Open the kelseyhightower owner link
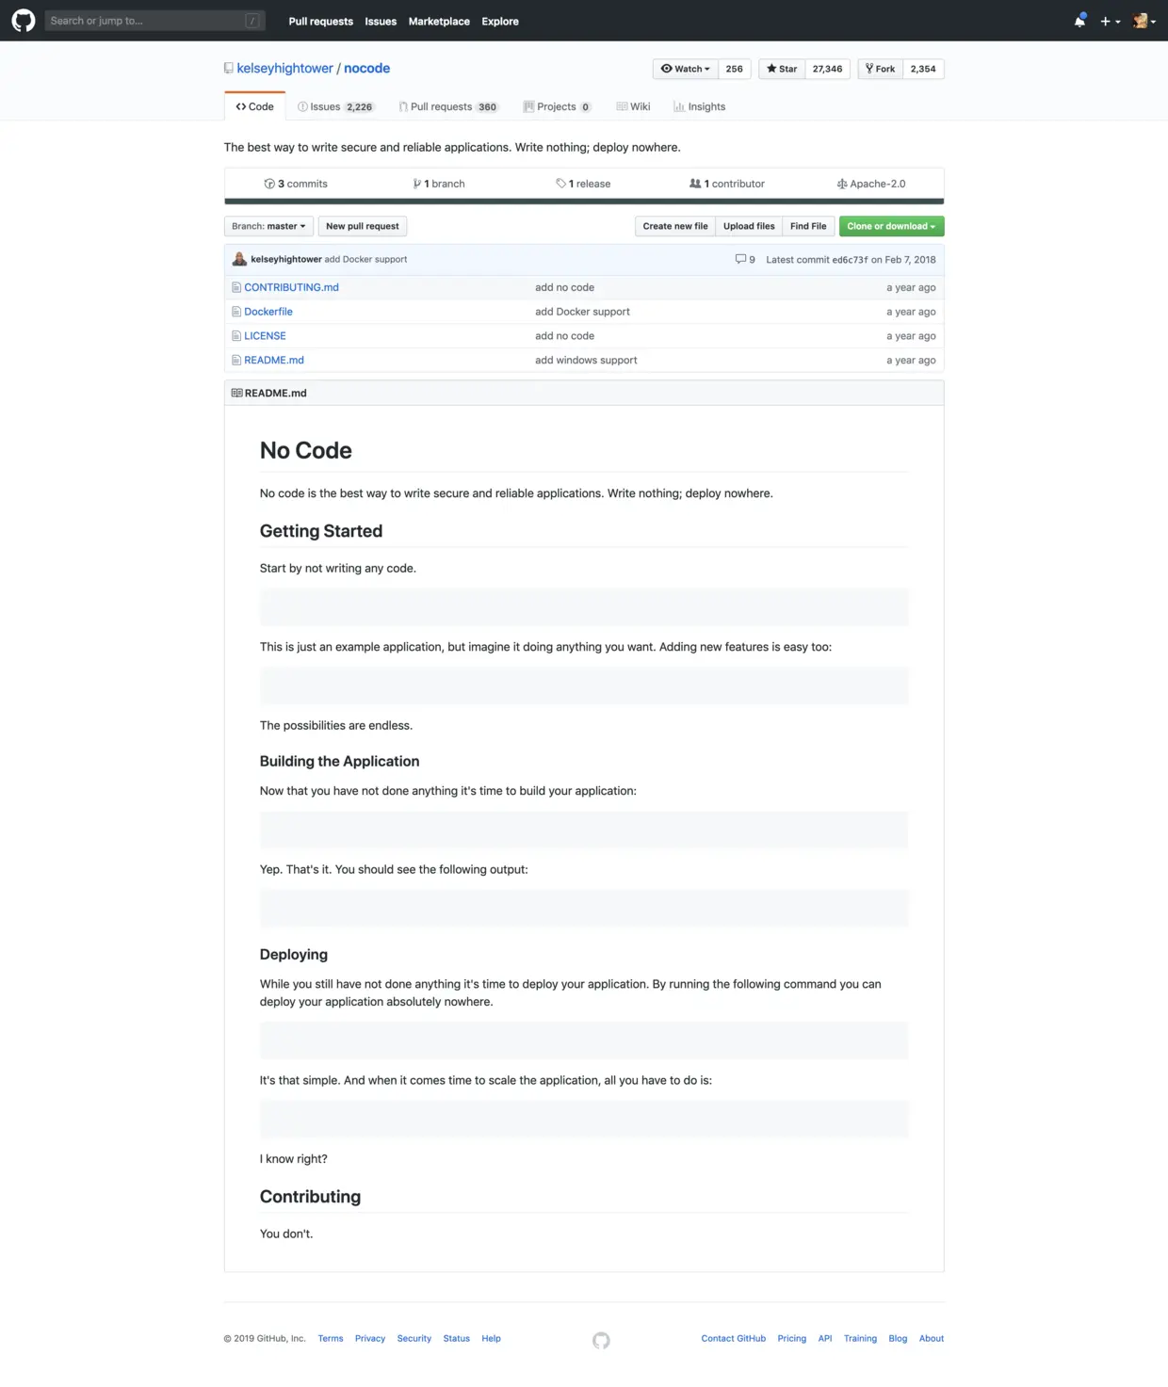The image size is (1168, 1387). 284,68
